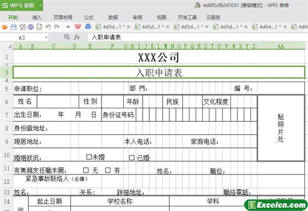Expand the Name Box dropdown arrow

coord(46,37)
